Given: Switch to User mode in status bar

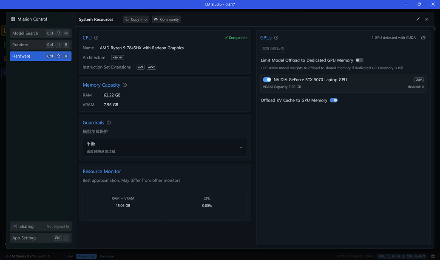Looking at the screenshot, I should click(x=70, y=256).
